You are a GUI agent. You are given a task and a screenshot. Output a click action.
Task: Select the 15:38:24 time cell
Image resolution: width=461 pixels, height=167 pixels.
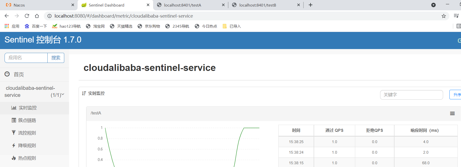pos(296,152)
